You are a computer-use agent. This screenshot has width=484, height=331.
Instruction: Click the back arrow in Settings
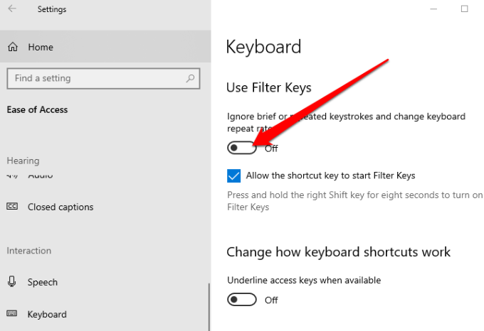coord(12,9)
